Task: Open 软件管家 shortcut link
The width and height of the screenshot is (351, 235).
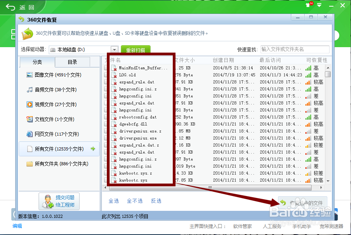Action: (243, 226)
